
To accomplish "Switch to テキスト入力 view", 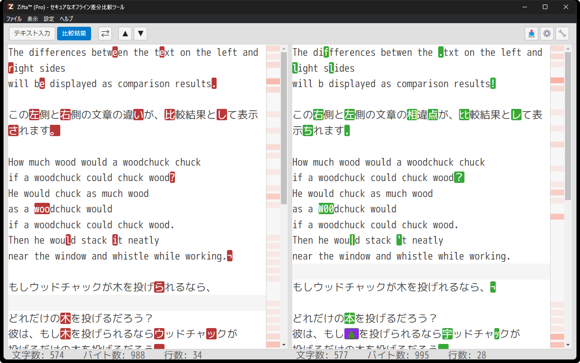I will (x=32, y=34).
